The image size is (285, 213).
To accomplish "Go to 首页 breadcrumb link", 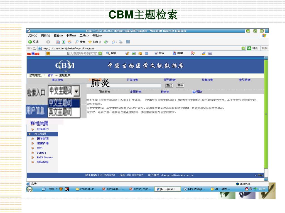I will 51,75.
